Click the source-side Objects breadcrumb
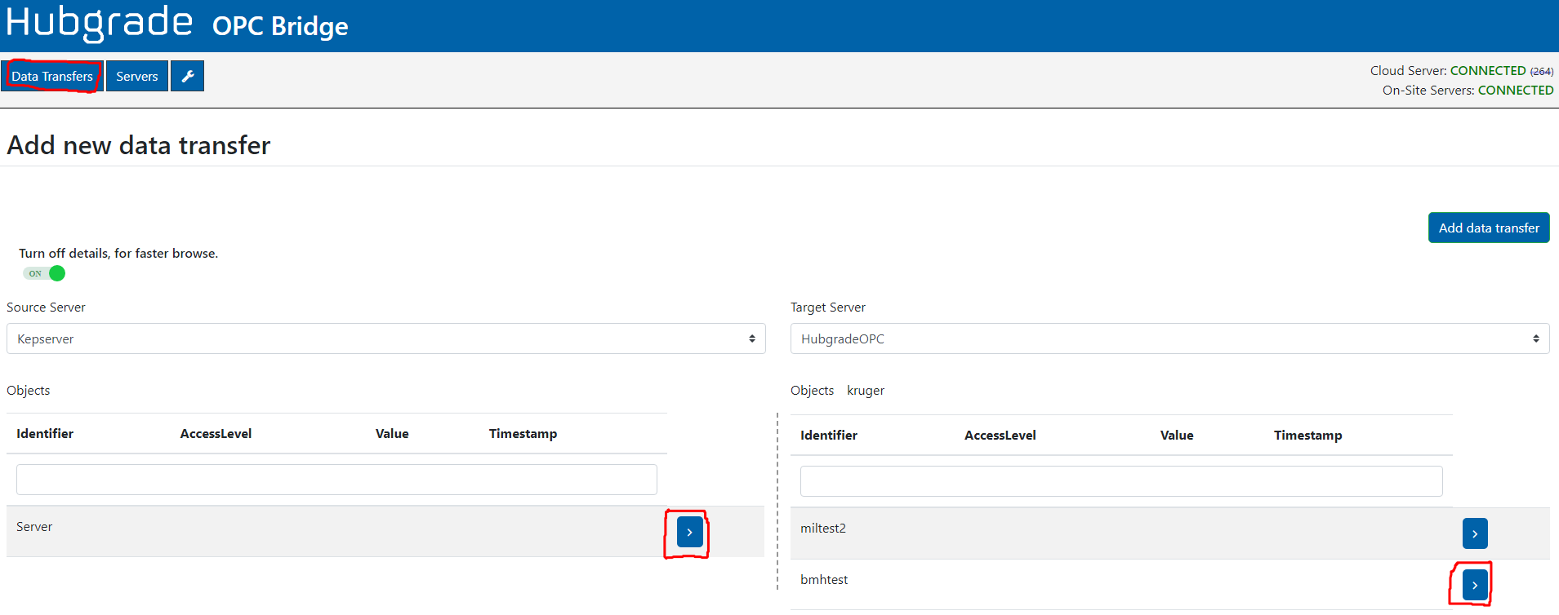Image resolution: width=1559 pixels, height=615 pixels. click(29, 391)
